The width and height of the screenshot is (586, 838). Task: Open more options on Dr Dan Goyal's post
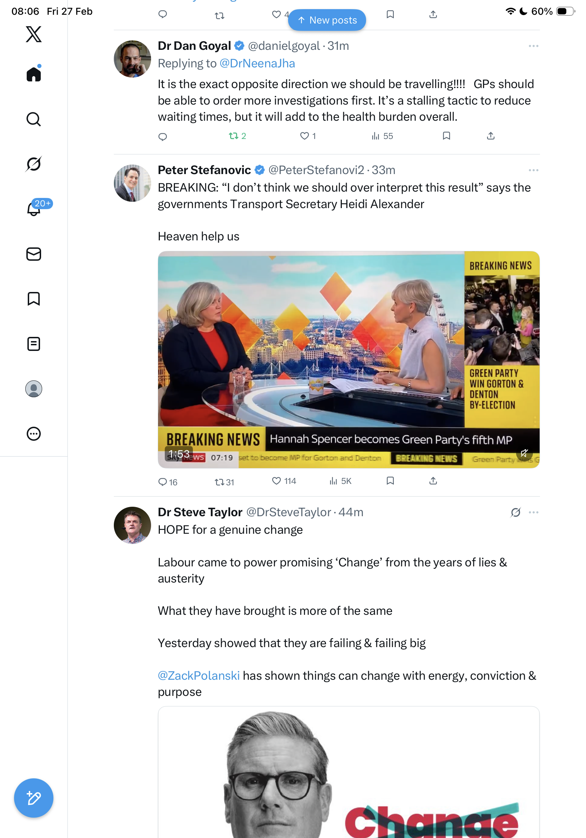pos(533,46)
